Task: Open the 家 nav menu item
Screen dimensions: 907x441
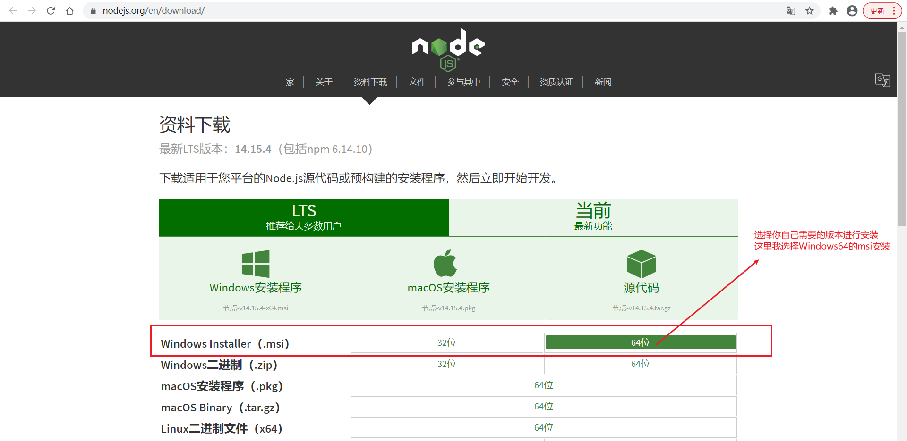Action: [290, 82]
